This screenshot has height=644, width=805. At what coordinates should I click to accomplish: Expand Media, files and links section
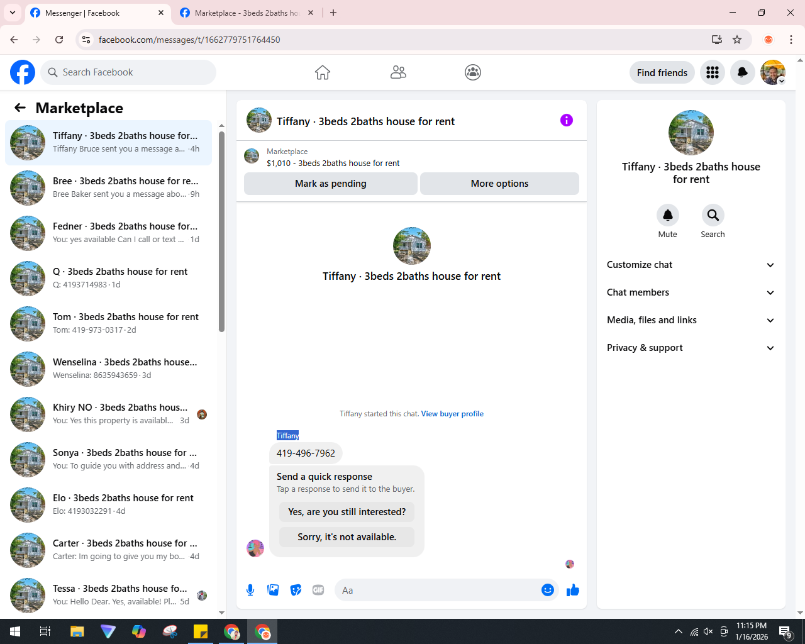coord(691,320)
